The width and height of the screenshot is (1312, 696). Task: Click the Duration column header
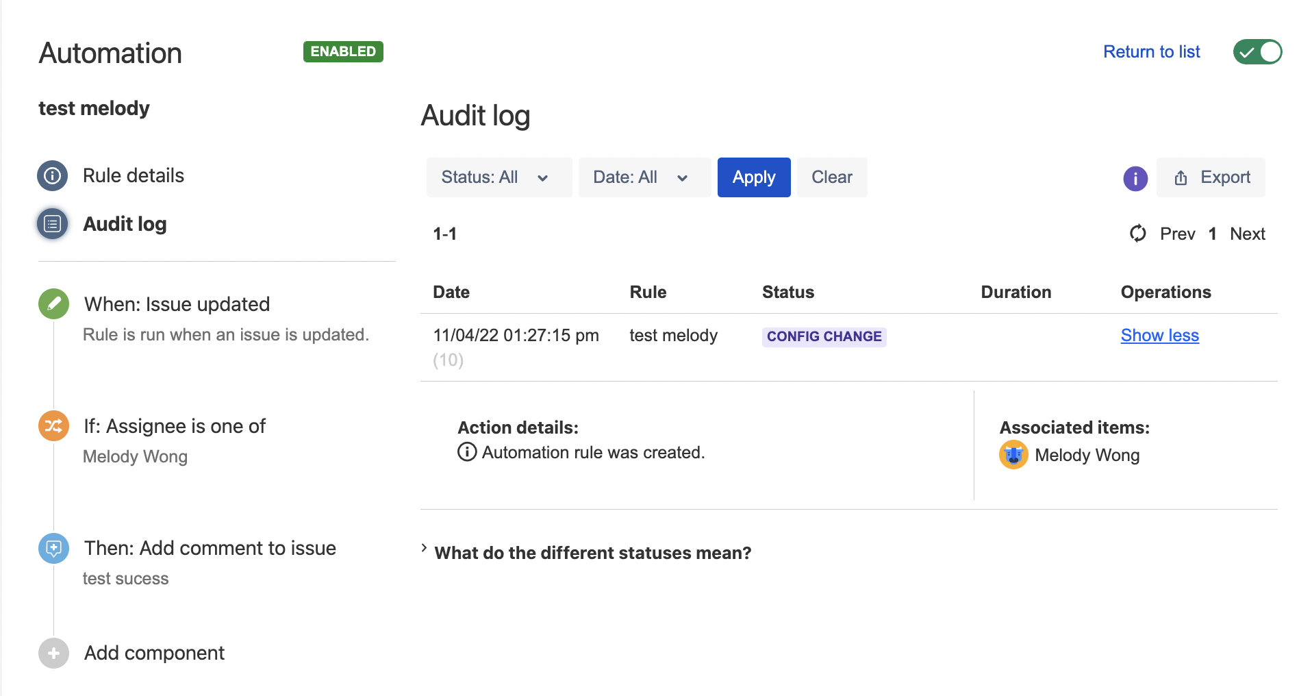(x=1016, y=293)
